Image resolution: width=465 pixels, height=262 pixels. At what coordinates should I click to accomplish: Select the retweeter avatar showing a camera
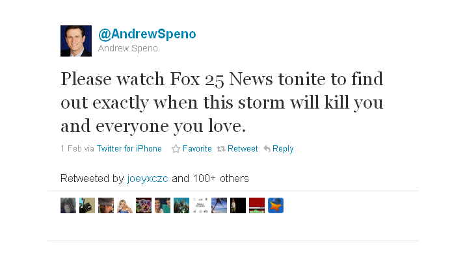coord(87,205)
